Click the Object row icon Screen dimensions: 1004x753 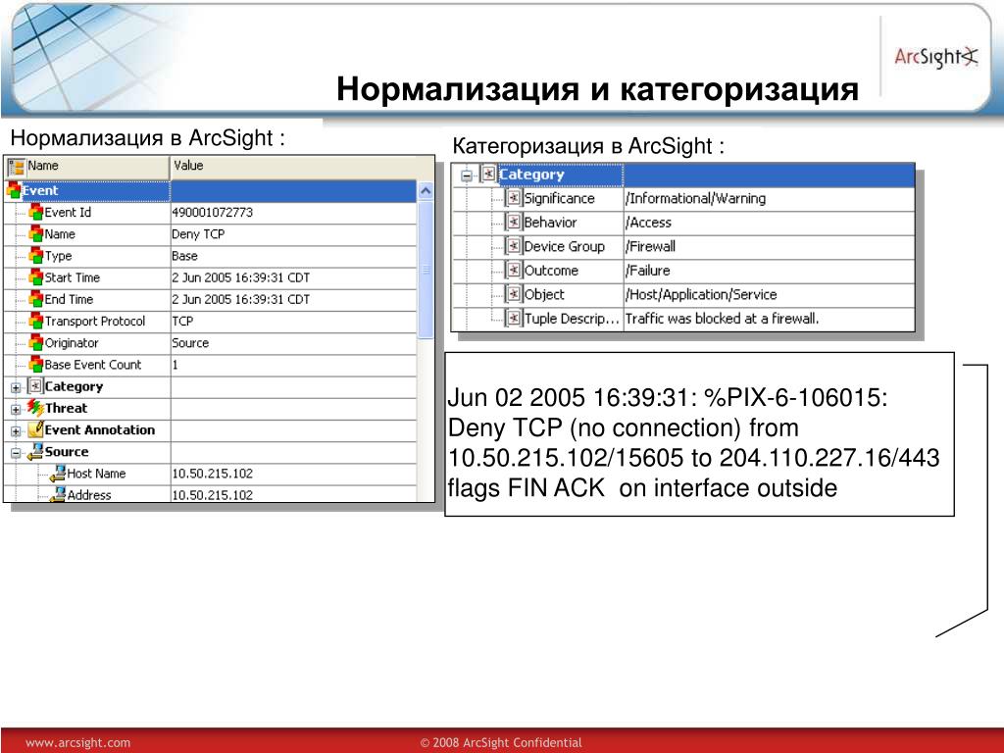pyautogui.click(x=514, y=294)
